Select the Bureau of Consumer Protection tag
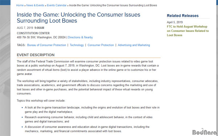The height and width of the screenshot is (136, 218). (x=47, y=45)
